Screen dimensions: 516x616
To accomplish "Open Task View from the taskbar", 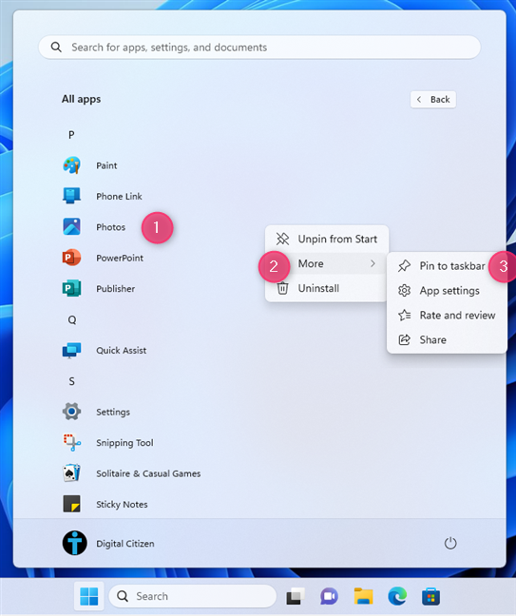I will click(296, 596).
